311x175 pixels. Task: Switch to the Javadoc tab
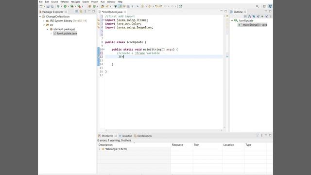click(x=125, y=136)
